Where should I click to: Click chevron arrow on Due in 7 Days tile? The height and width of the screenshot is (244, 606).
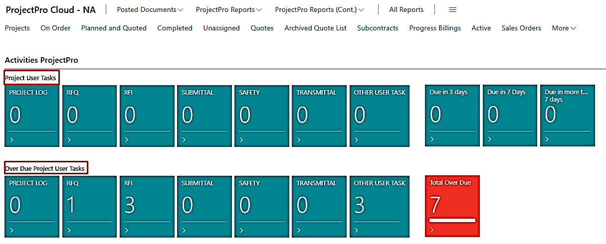point(490,139)
